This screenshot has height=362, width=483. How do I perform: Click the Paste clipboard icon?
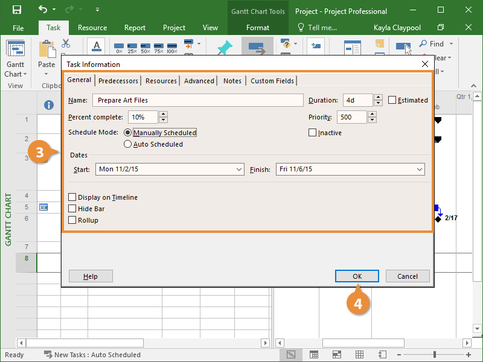point(46,50)
